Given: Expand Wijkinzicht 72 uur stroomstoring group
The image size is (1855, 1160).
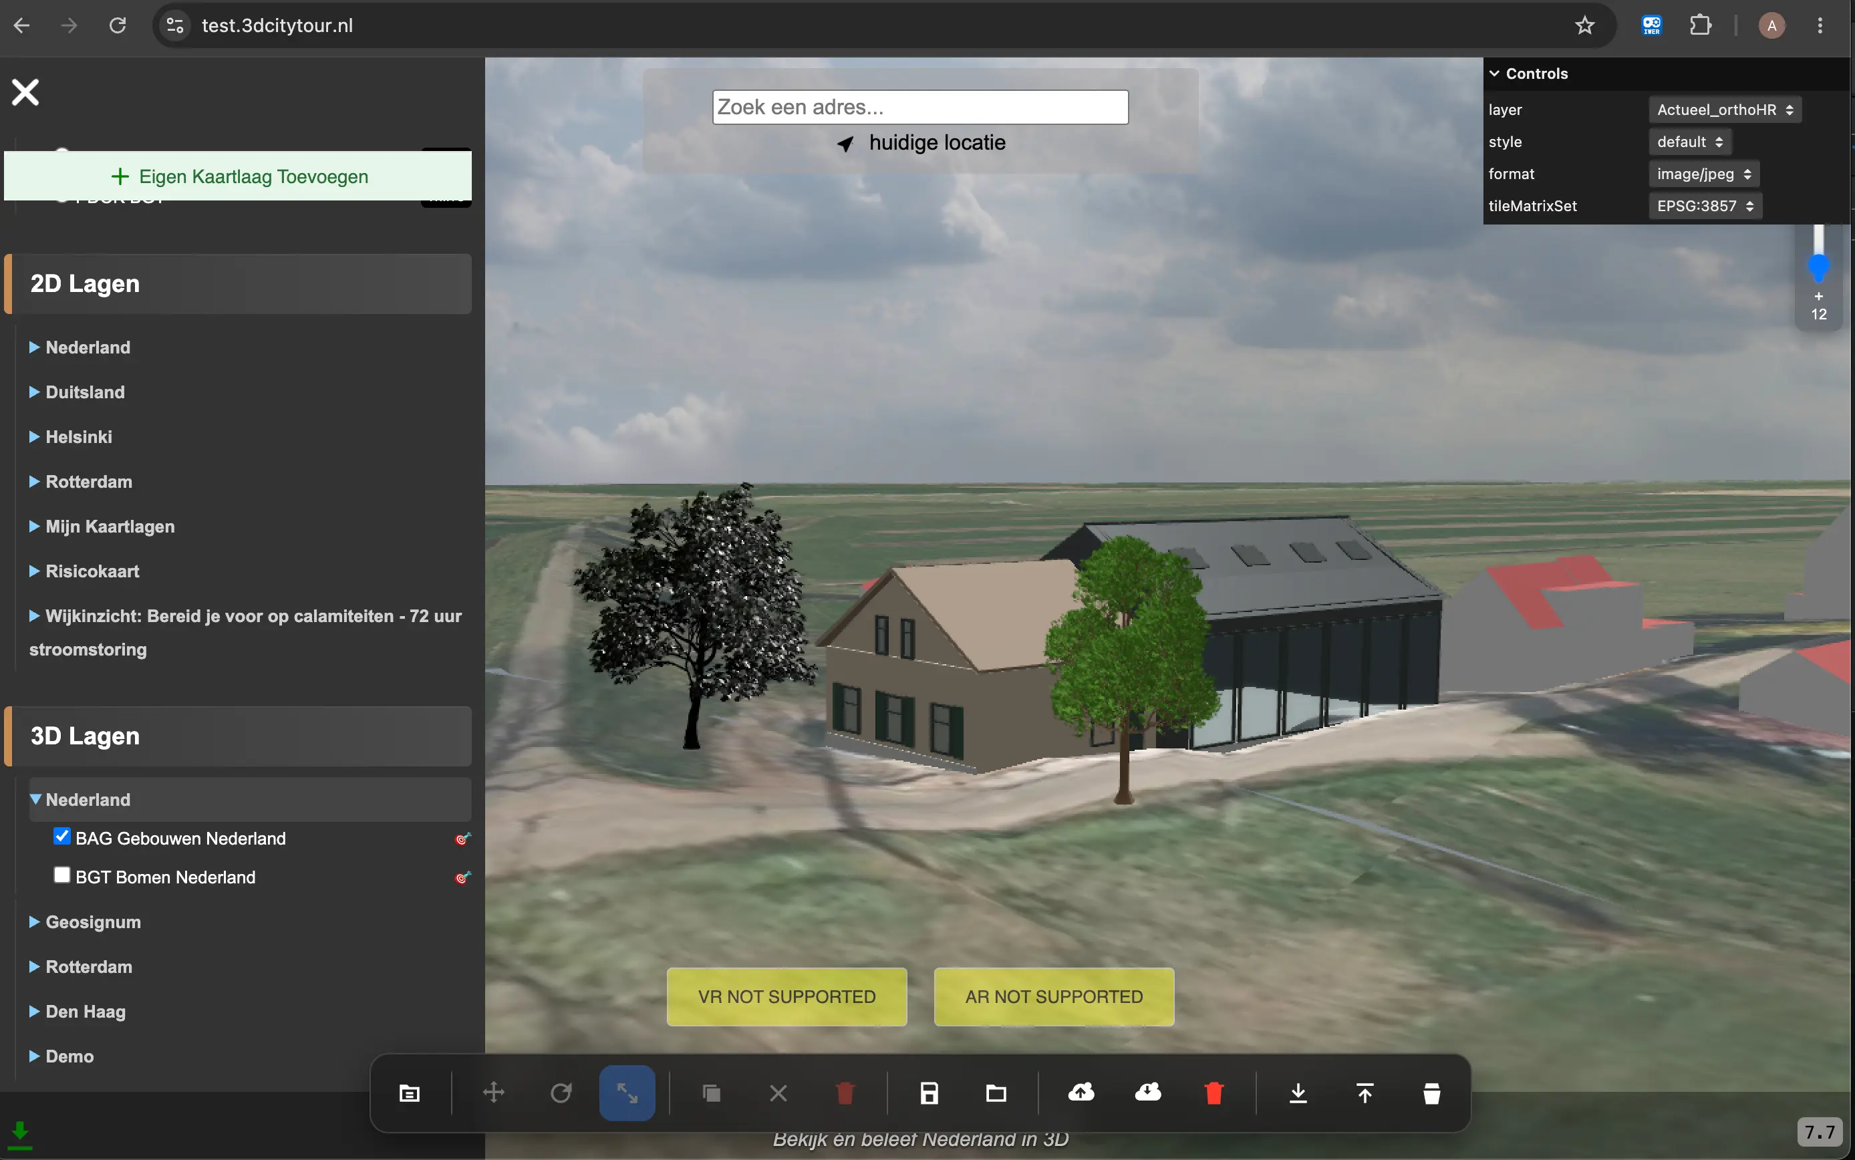Looking at the screenshot, I should pos(245,633).
